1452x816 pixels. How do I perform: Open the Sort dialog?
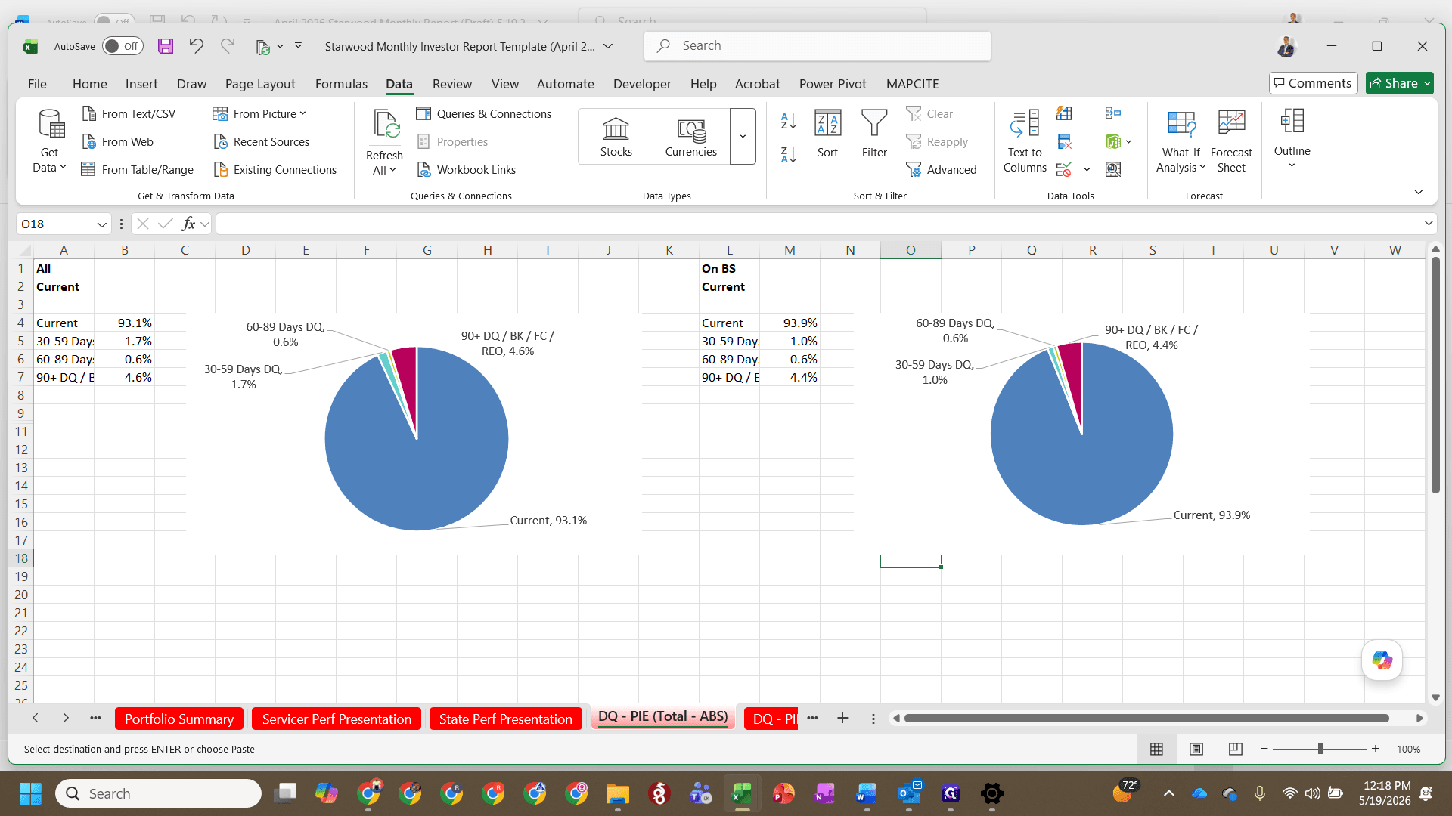pyautogui.click(x=828, y=134)
